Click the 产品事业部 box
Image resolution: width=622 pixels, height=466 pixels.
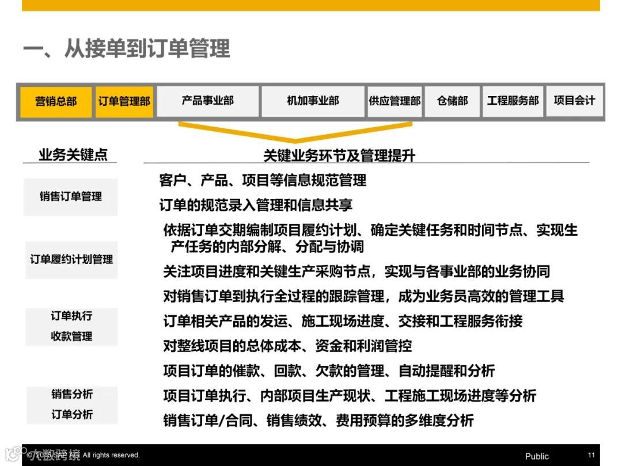208,101
